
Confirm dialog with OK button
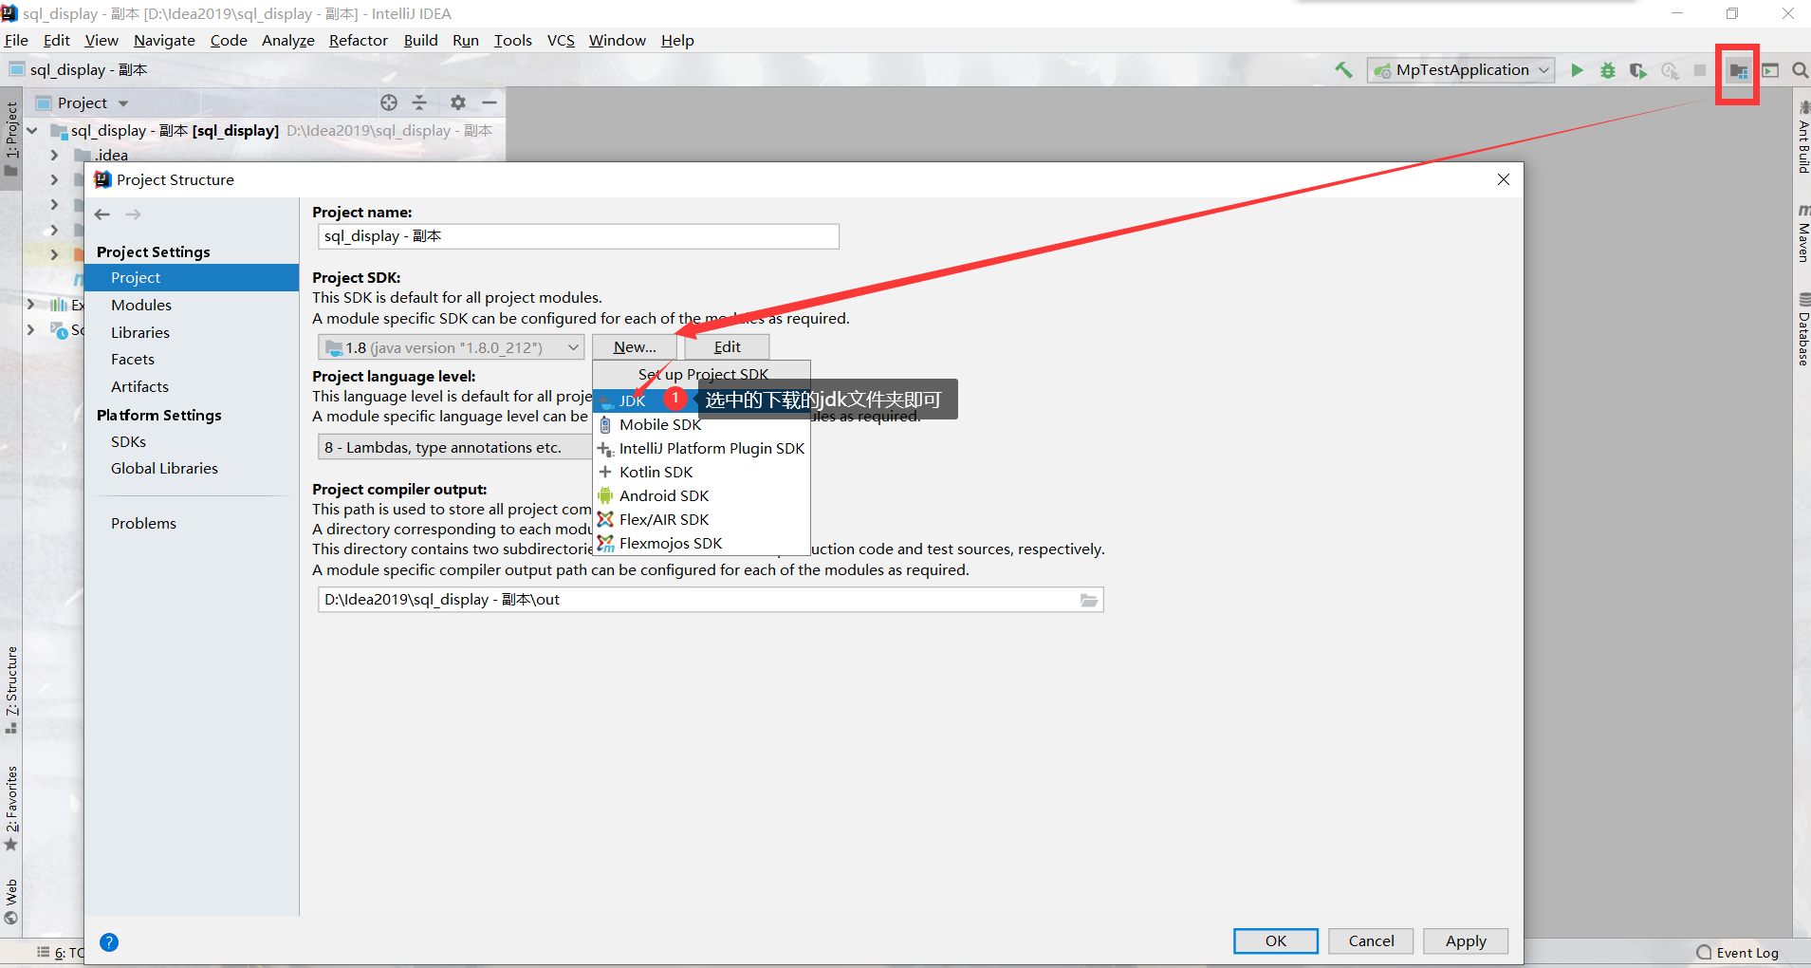click(x=1276, y=941)
